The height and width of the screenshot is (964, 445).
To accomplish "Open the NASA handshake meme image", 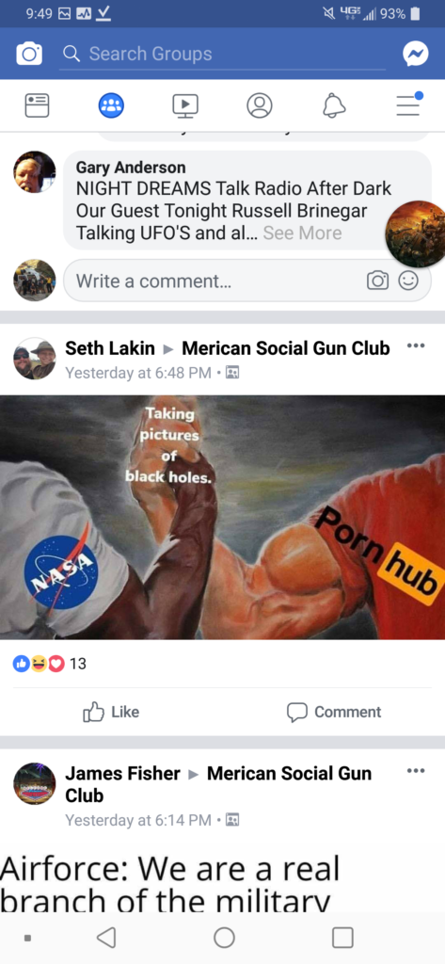I will coord(222,517).
